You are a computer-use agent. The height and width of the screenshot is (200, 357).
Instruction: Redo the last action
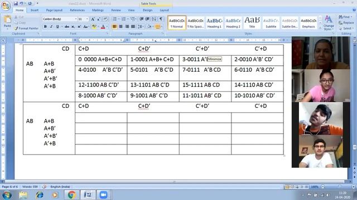point(30,3)
